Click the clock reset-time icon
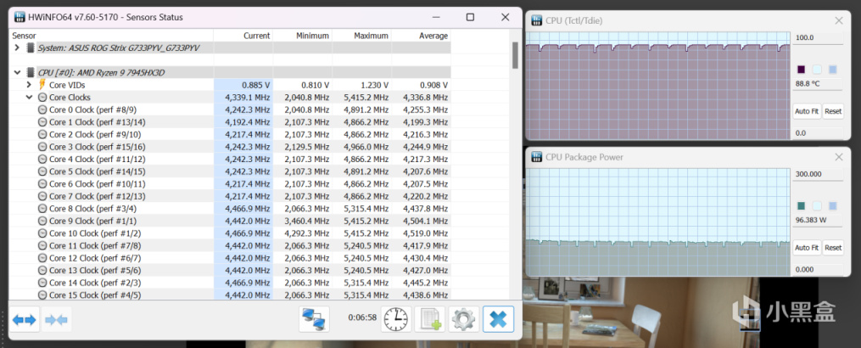Viewport: 861px width, 348px height. (396, 319)
